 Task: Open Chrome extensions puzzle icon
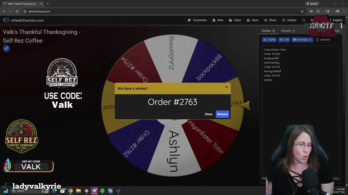[x=318, y=11]
